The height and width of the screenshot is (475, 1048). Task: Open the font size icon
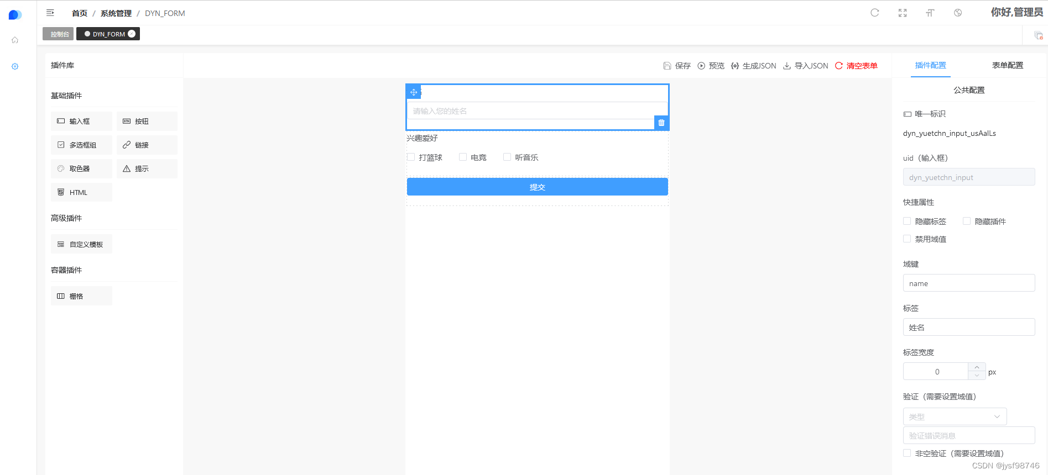click(930, 13)
